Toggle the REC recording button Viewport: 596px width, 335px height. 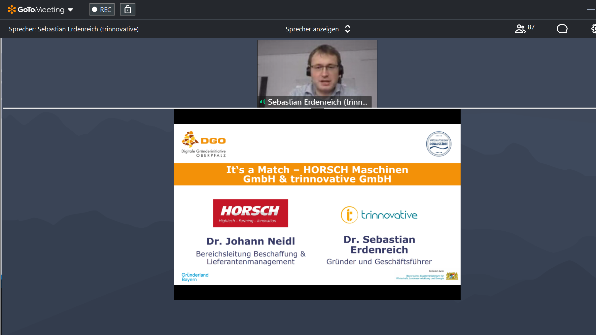(x=102, y=10)
